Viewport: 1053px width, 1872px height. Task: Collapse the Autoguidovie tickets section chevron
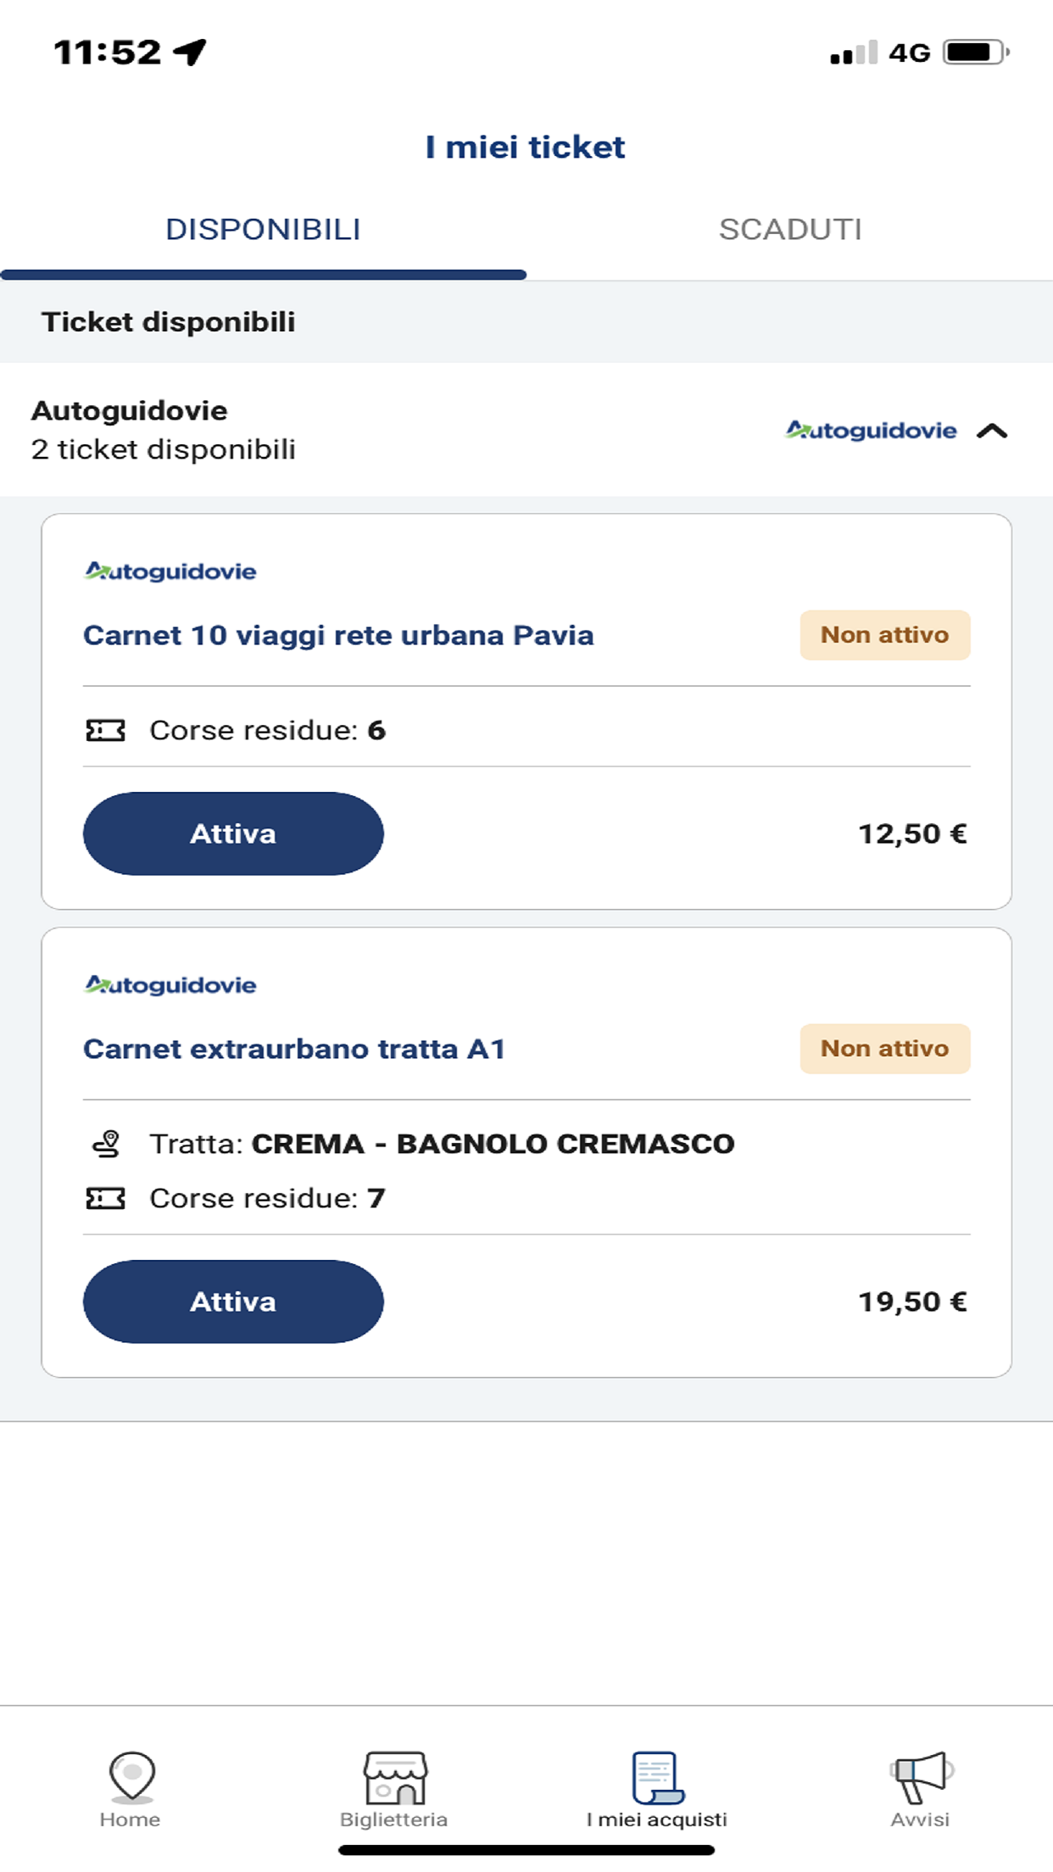992,431
